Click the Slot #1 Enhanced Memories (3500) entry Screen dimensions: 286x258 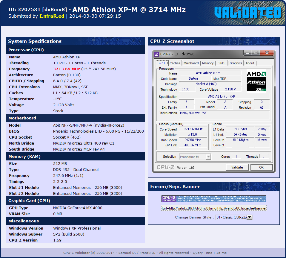click(x=87, y=188)
